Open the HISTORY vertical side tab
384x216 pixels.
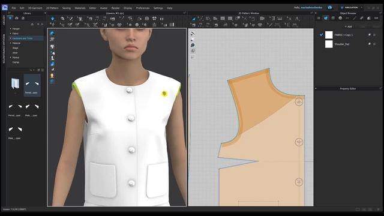click(4, 20)
